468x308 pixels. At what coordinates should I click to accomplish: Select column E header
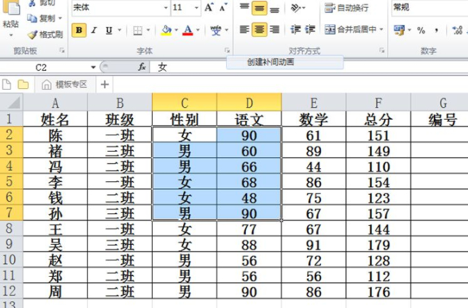point(313,103)
